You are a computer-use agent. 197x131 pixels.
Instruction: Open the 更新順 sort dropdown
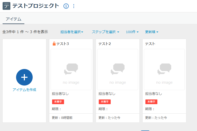[x=152, y=32]
